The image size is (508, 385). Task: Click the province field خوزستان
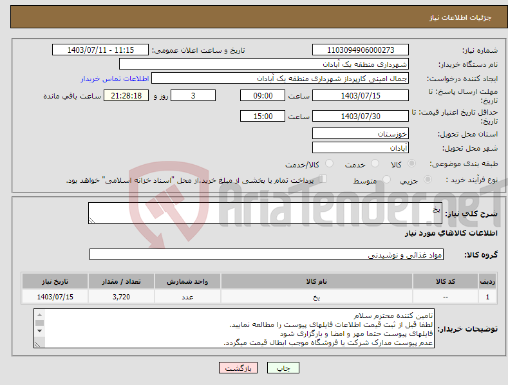pyautogui.click(x=361, y=133)
